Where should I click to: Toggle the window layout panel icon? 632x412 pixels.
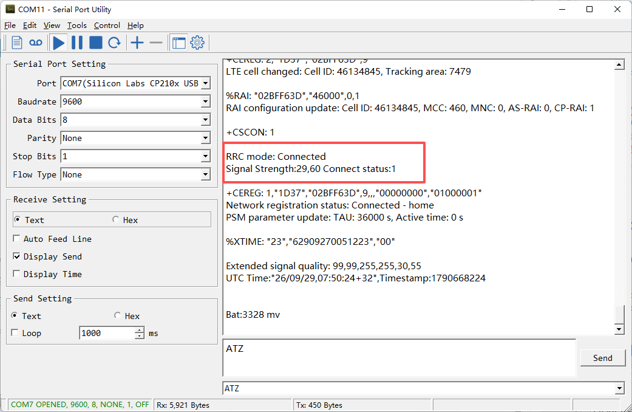(178, 43)
